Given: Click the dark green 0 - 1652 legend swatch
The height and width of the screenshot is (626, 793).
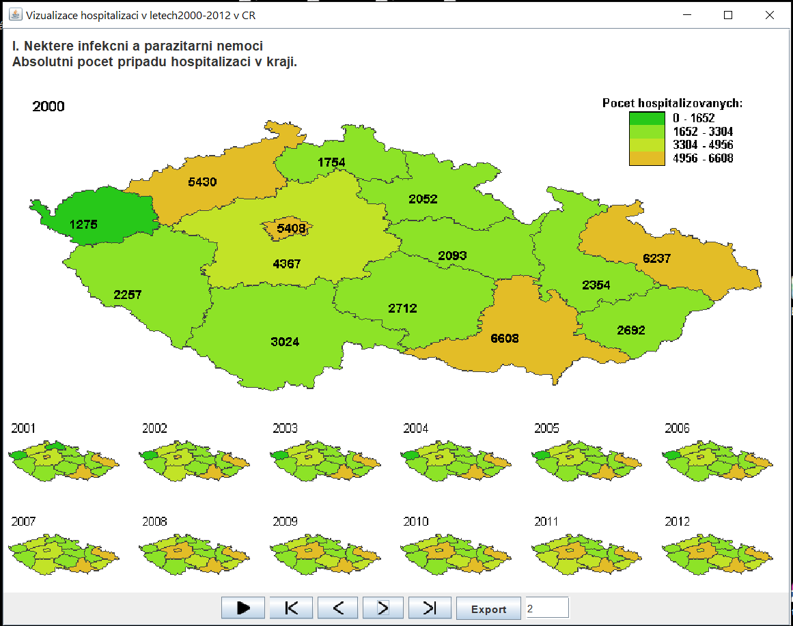Looking at the screenshot, I should click(646, 118).
